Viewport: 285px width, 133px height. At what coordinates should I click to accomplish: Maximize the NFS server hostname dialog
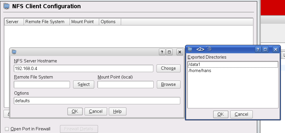(169, 52)
